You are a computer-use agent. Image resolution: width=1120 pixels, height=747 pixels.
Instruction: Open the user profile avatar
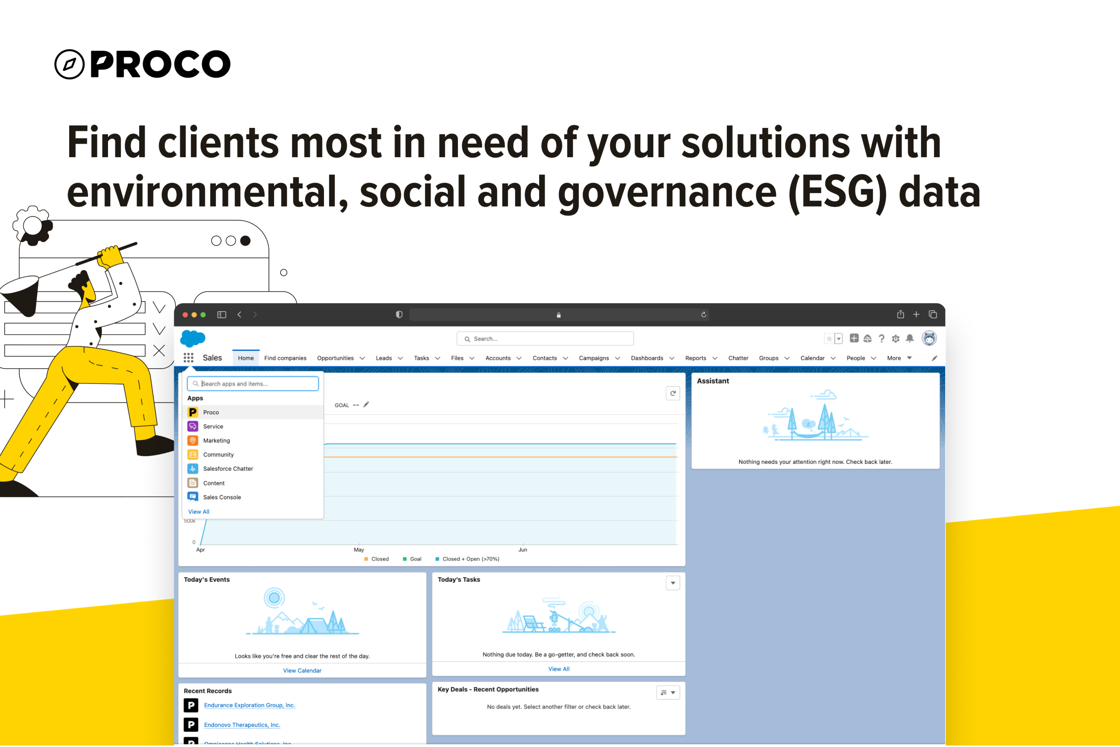[929, 338]
